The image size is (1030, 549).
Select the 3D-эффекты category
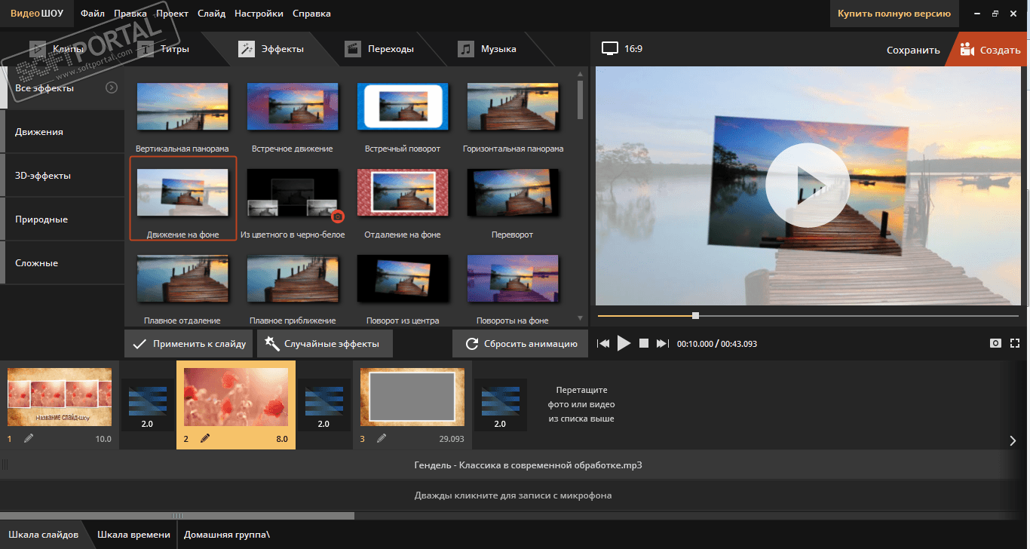(x=43, y=176)
